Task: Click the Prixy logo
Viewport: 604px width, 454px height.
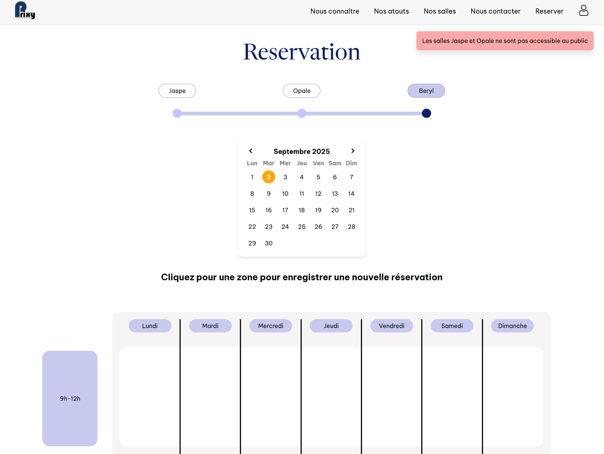Action: point(25,11)
